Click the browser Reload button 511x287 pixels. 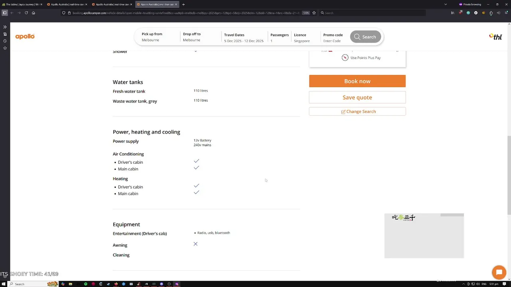26,13
